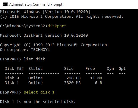The height and width of the screenshot is (108, 138).
Task: Click the Disk 1 selected confirmation message
Action: 38,102
